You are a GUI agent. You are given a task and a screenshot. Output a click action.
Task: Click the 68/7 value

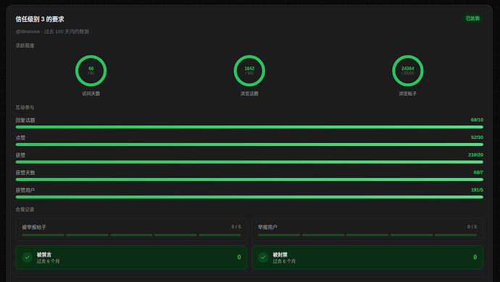coord(478,172)
